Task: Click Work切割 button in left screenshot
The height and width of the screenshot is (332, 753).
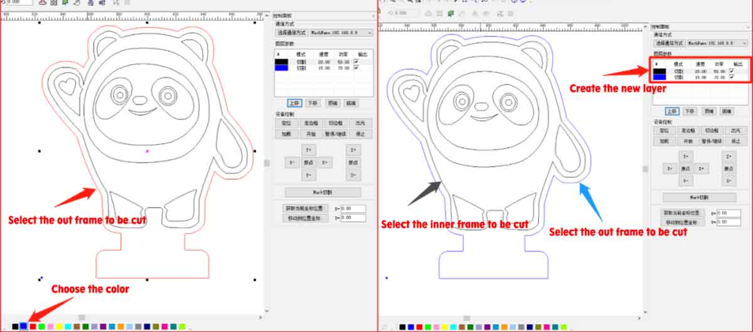Action: 323,192
